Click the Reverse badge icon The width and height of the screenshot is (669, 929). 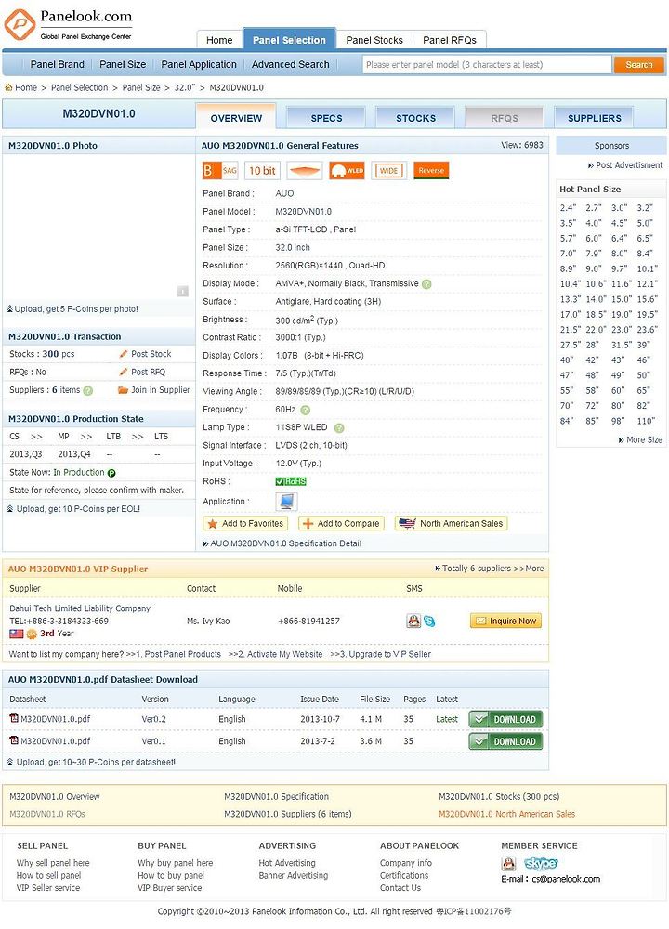pyautogui.click(x=431, y=171)
